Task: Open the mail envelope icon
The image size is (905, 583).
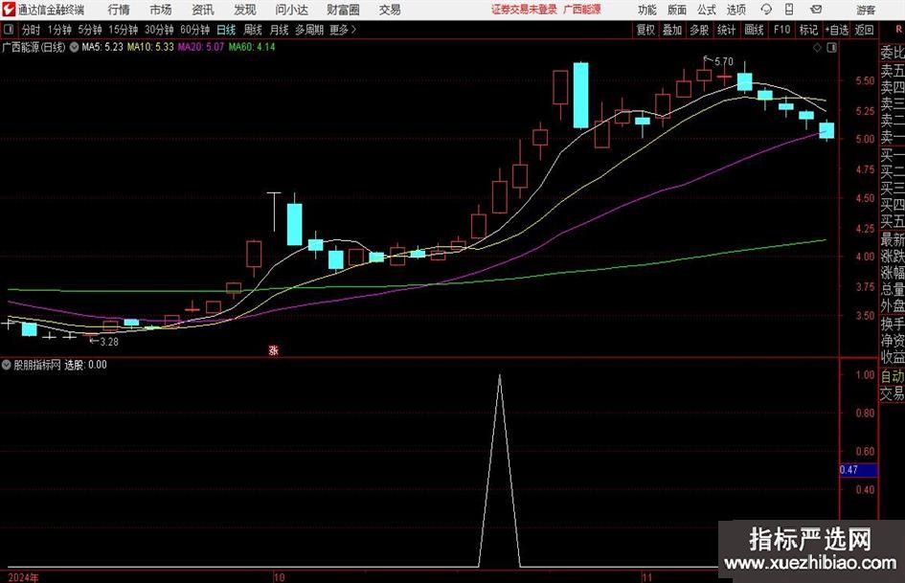Action: (x=816, y=10)
